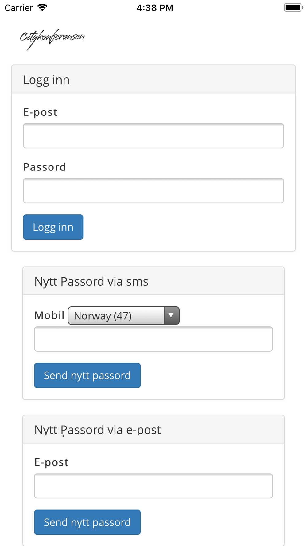The image size is (307, 546).
Task: Tap the battery status icon
Action: (x=293, y=7)
